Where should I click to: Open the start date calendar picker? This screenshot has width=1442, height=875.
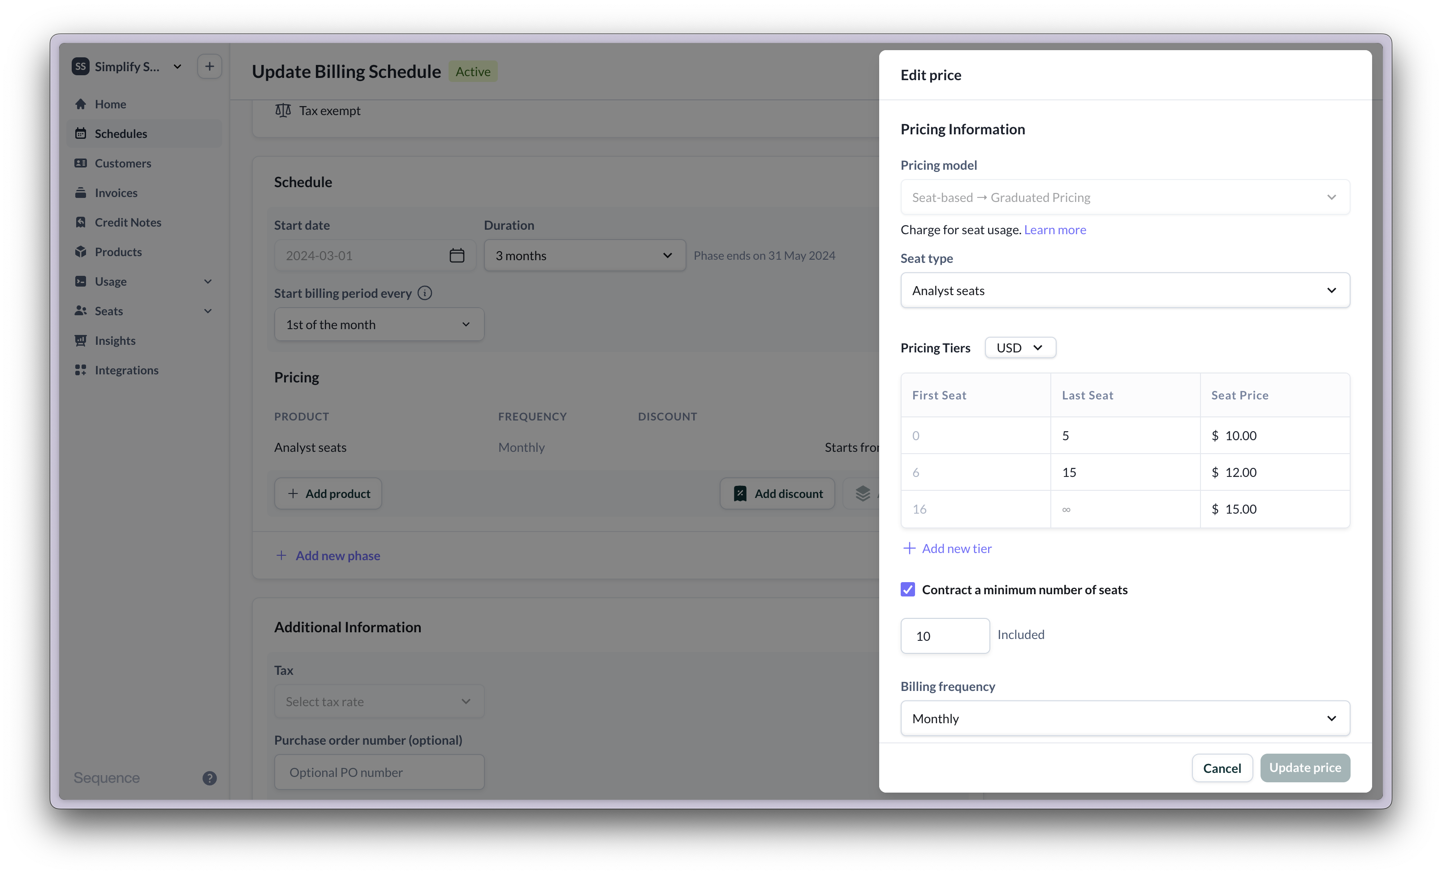(x=457, y=255)
